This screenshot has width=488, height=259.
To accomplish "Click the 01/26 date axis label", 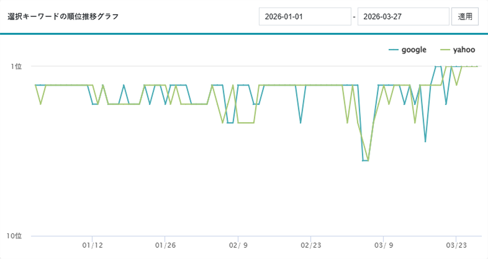I will point(165,245).
